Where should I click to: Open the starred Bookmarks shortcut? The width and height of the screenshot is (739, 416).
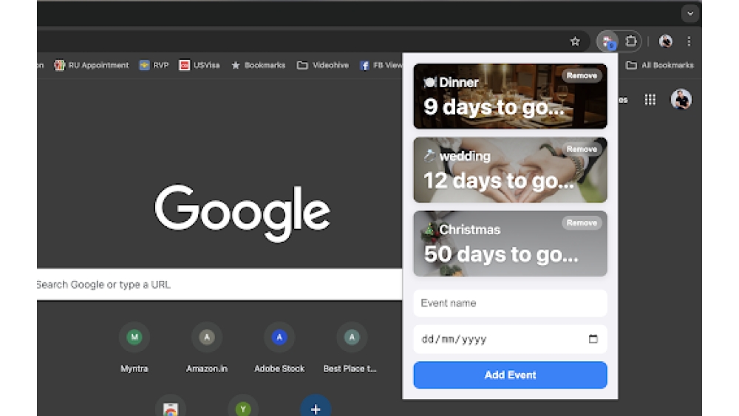258,65
